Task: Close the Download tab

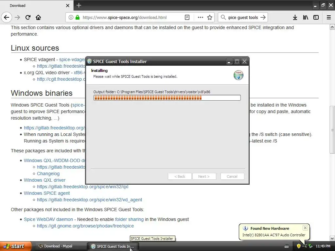Action: click(x=67, y=6)
